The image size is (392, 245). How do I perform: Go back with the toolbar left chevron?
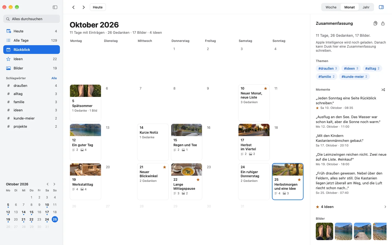click(x=73, y=7)
